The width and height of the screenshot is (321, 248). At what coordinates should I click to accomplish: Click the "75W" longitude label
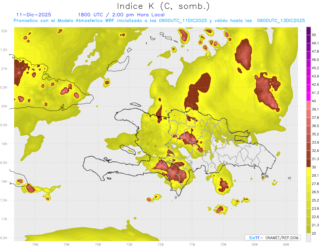pyautogui.click(x=67, y=245)
